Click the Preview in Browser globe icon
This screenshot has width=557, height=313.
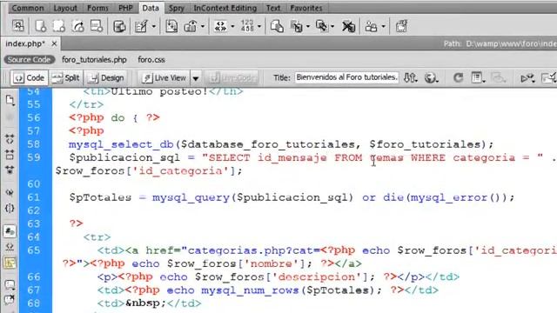pos(431,77)
